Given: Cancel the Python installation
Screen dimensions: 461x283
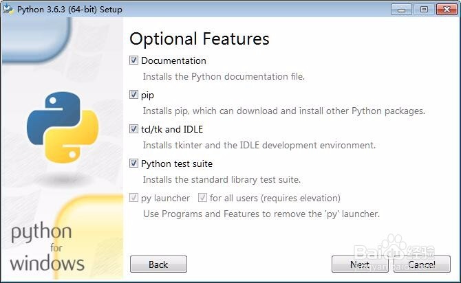Looking at the screenshot, I should 421,264.
